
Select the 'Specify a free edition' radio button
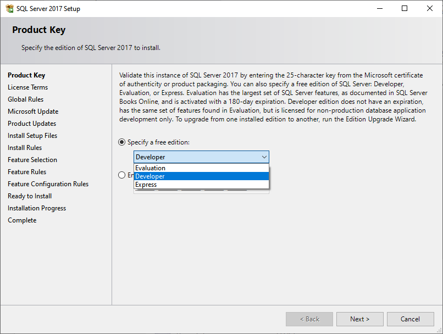[x=122, y=142]
